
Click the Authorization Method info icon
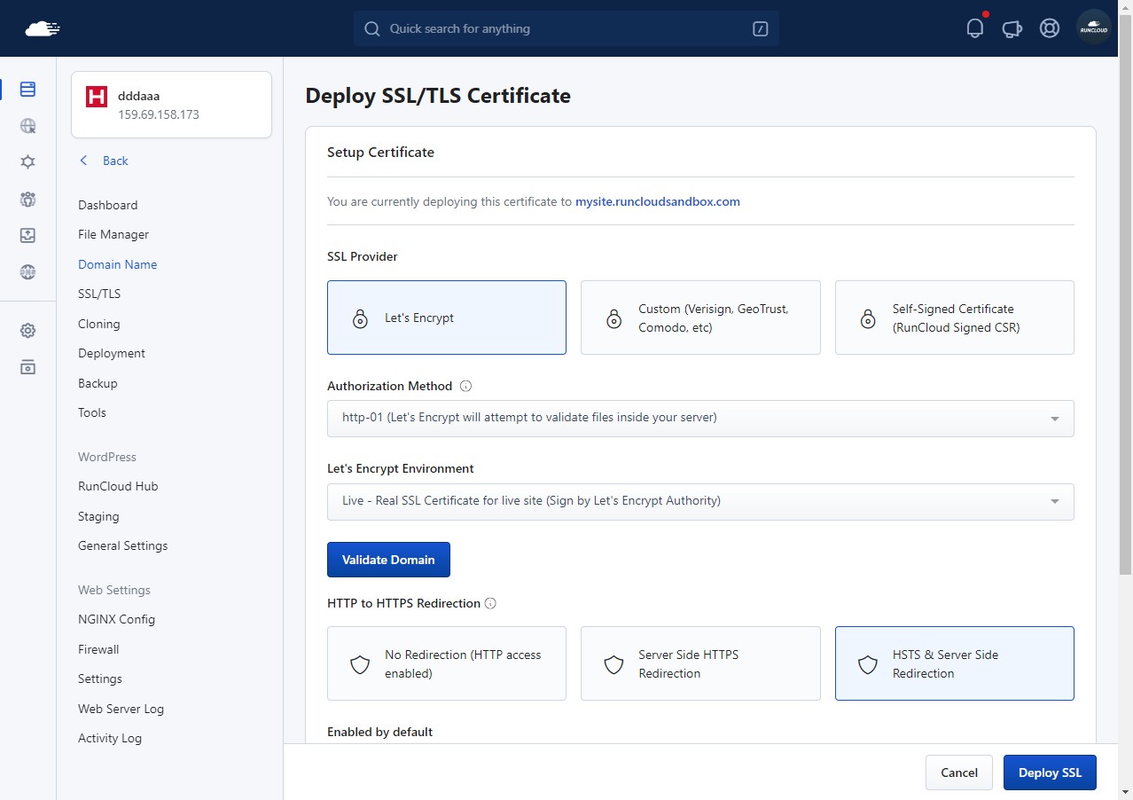tap(466, 386)
